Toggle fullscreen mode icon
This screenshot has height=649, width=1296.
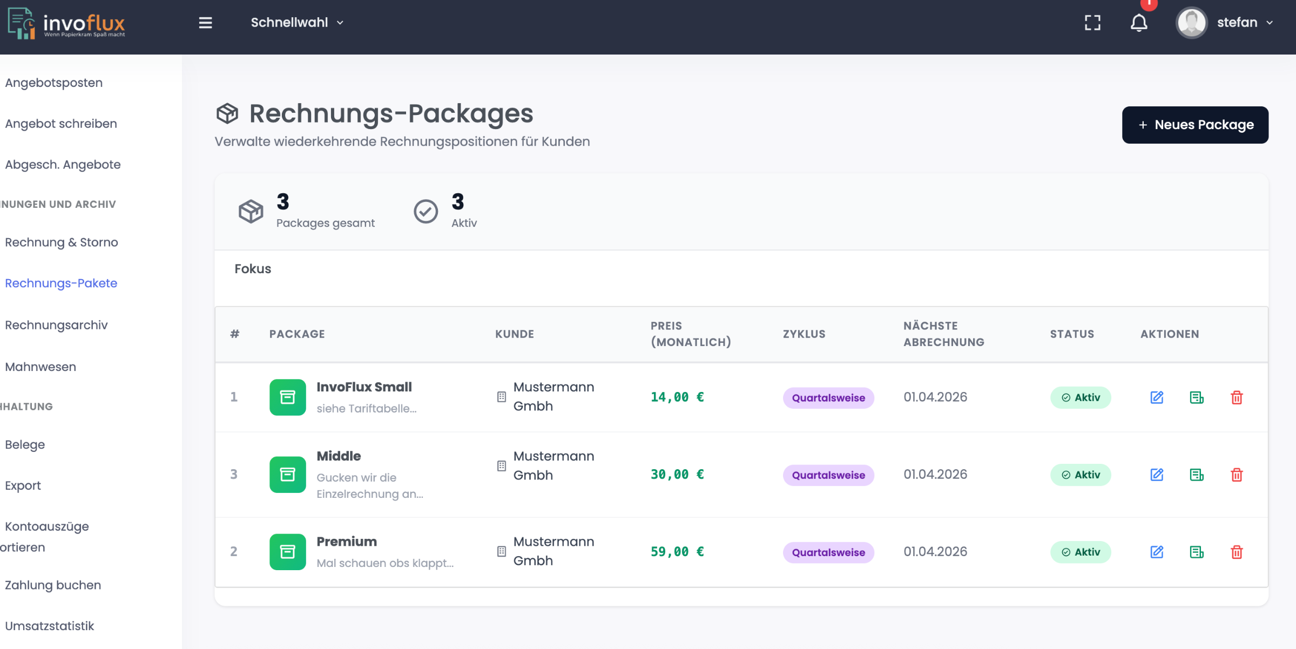[1092, 23]
